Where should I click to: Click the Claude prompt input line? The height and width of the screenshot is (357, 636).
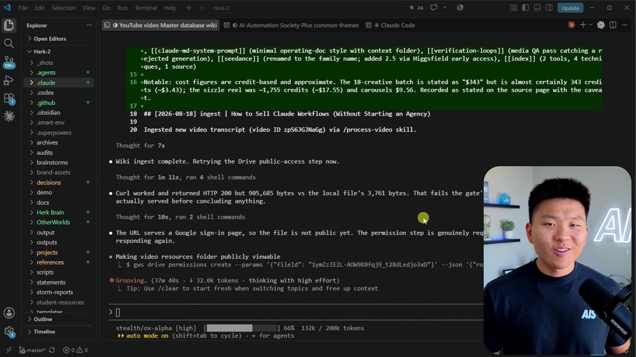(295, 312)
